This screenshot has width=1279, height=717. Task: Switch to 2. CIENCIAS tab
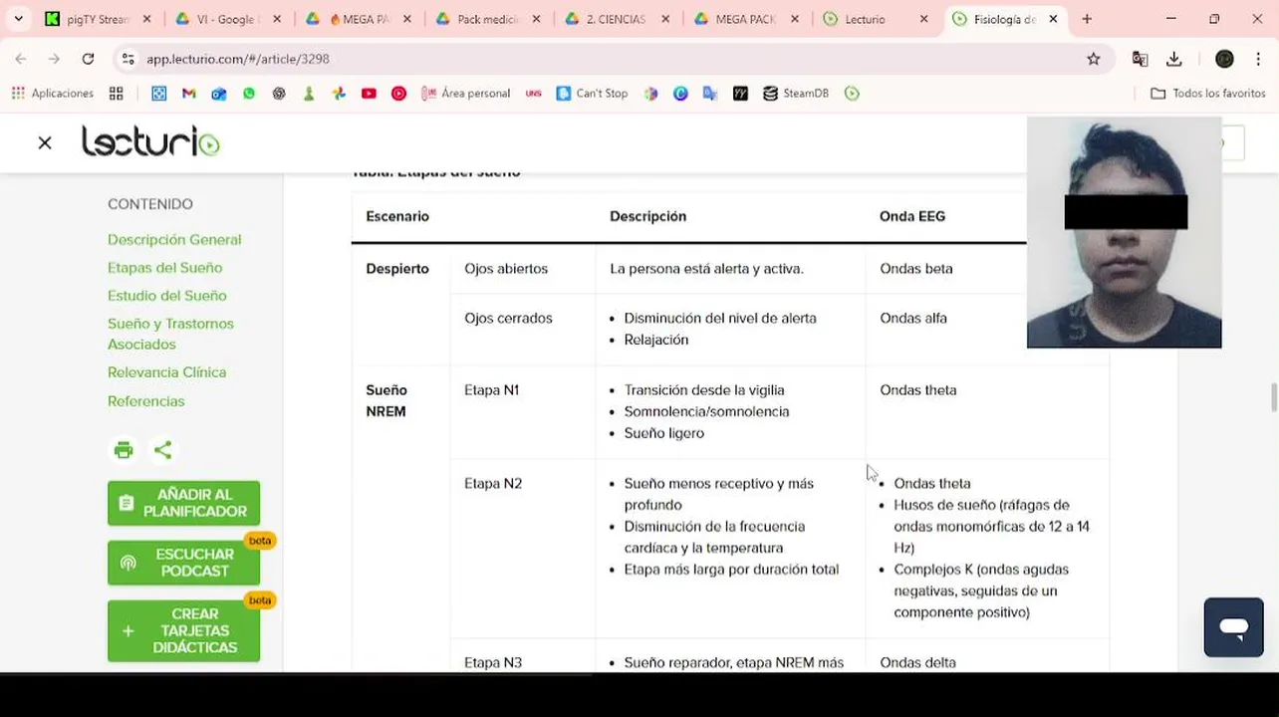pos(616,19)
